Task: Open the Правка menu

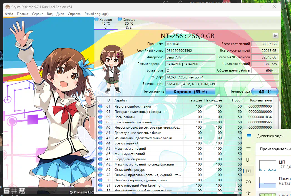Action: [x=23, y=14]
